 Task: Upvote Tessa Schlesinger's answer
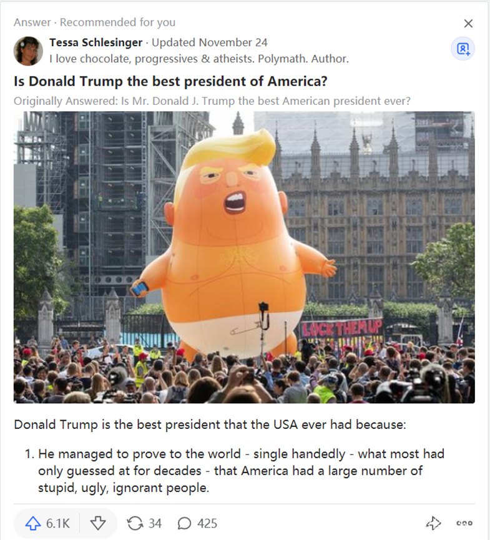pyautogui.click(x=33, y=523)
